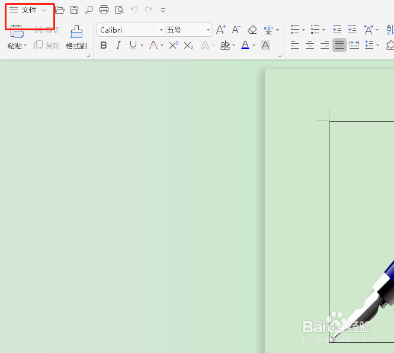Select center alignment
This screenshot has height=353, width=394.
click(x=309, y=45)
